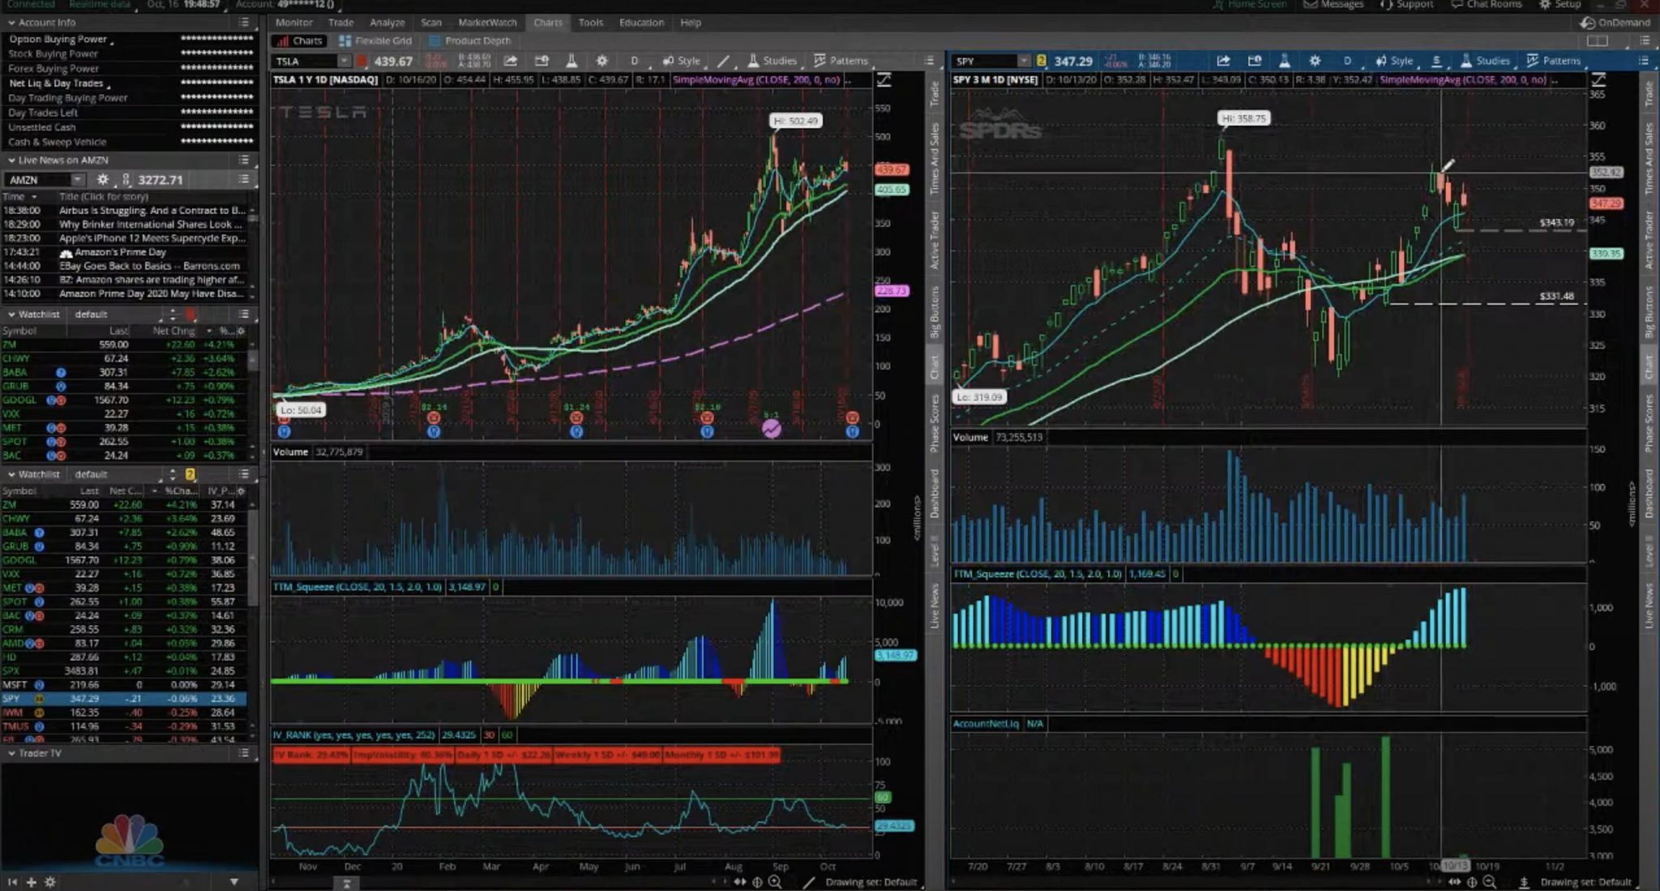Screen dimensions: 1660x891
Task: Open the Support link in the top bar
Action: (1407, 5)
